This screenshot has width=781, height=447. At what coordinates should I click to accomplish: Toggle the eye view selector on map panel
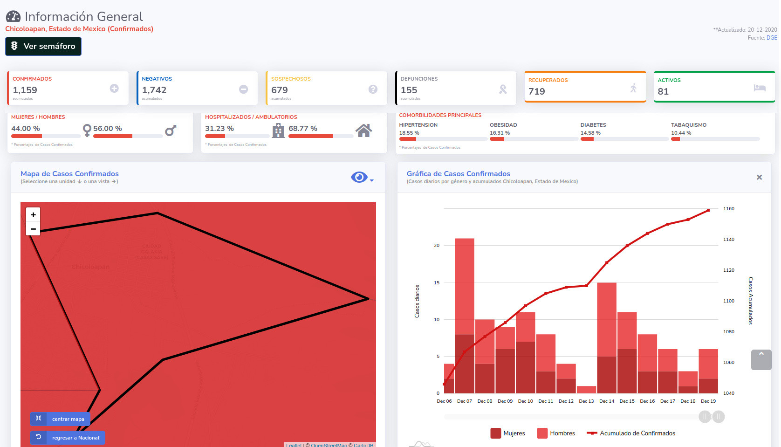pyautogui.click(x=359, y=177)
